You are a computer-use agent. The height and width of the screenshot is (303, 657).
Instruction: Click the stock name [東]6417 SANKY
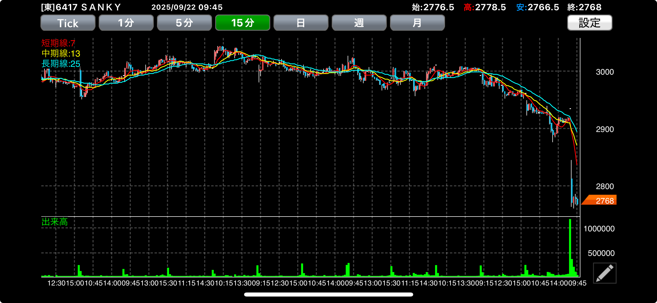click(x=81, y=7)
